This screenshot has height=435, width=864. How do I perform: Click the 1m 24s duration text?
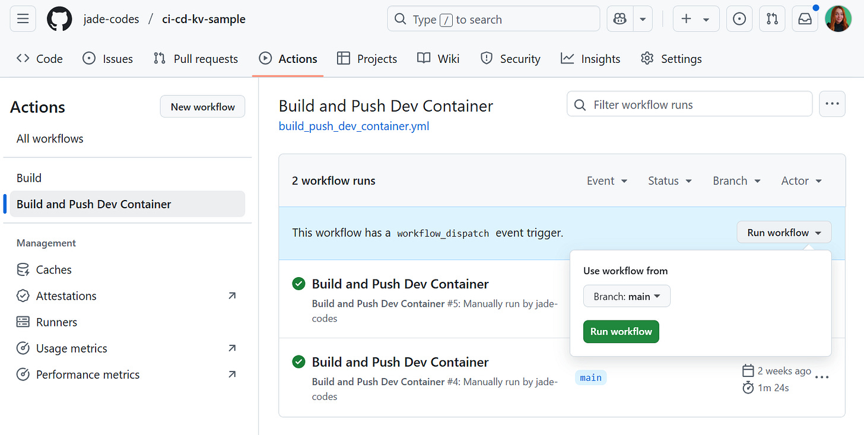click(x=773, y=388)
